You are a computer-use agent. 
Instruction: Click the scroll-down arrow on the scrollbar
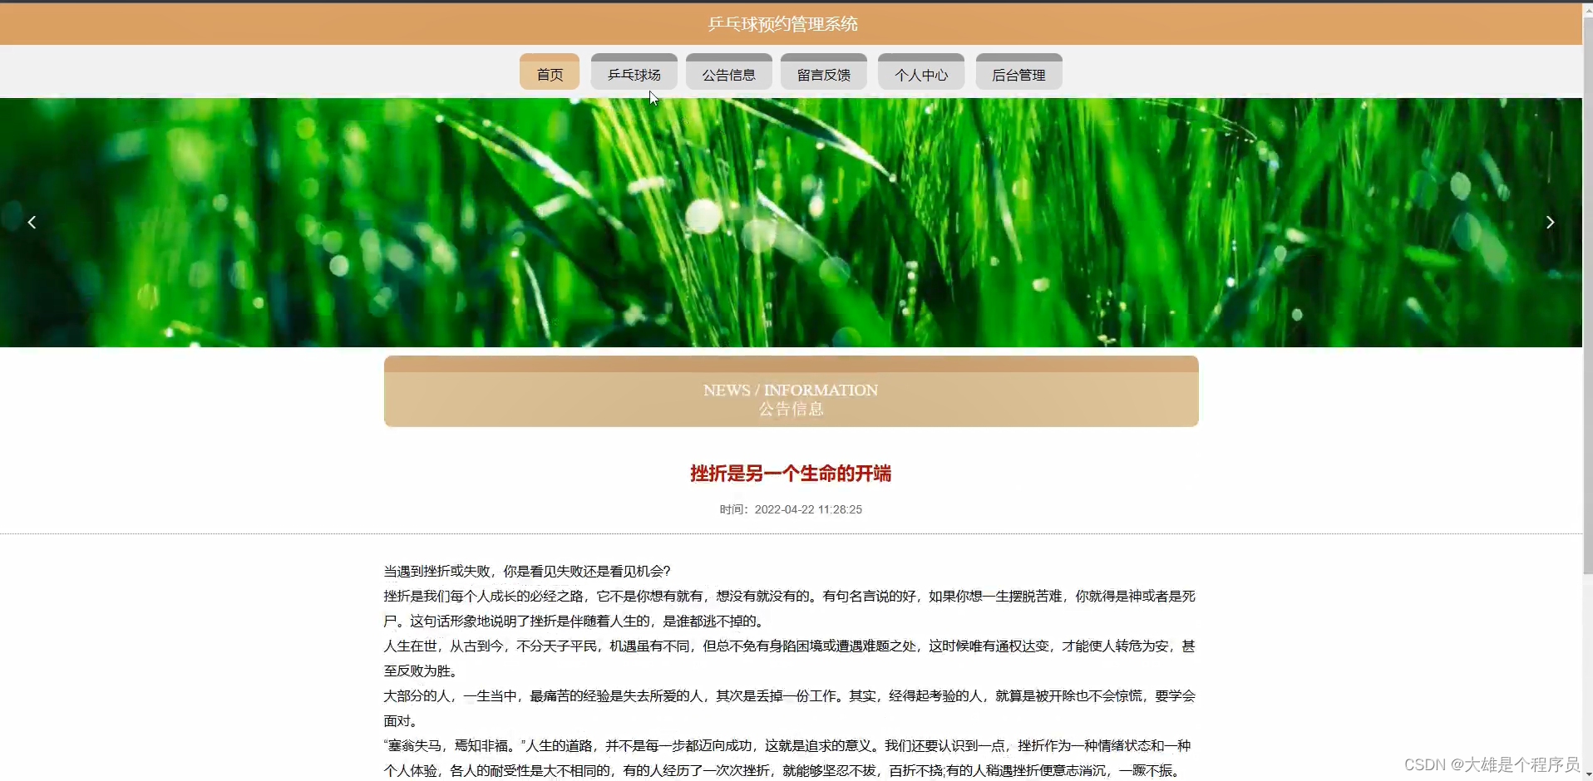[x=1586, y=774]
